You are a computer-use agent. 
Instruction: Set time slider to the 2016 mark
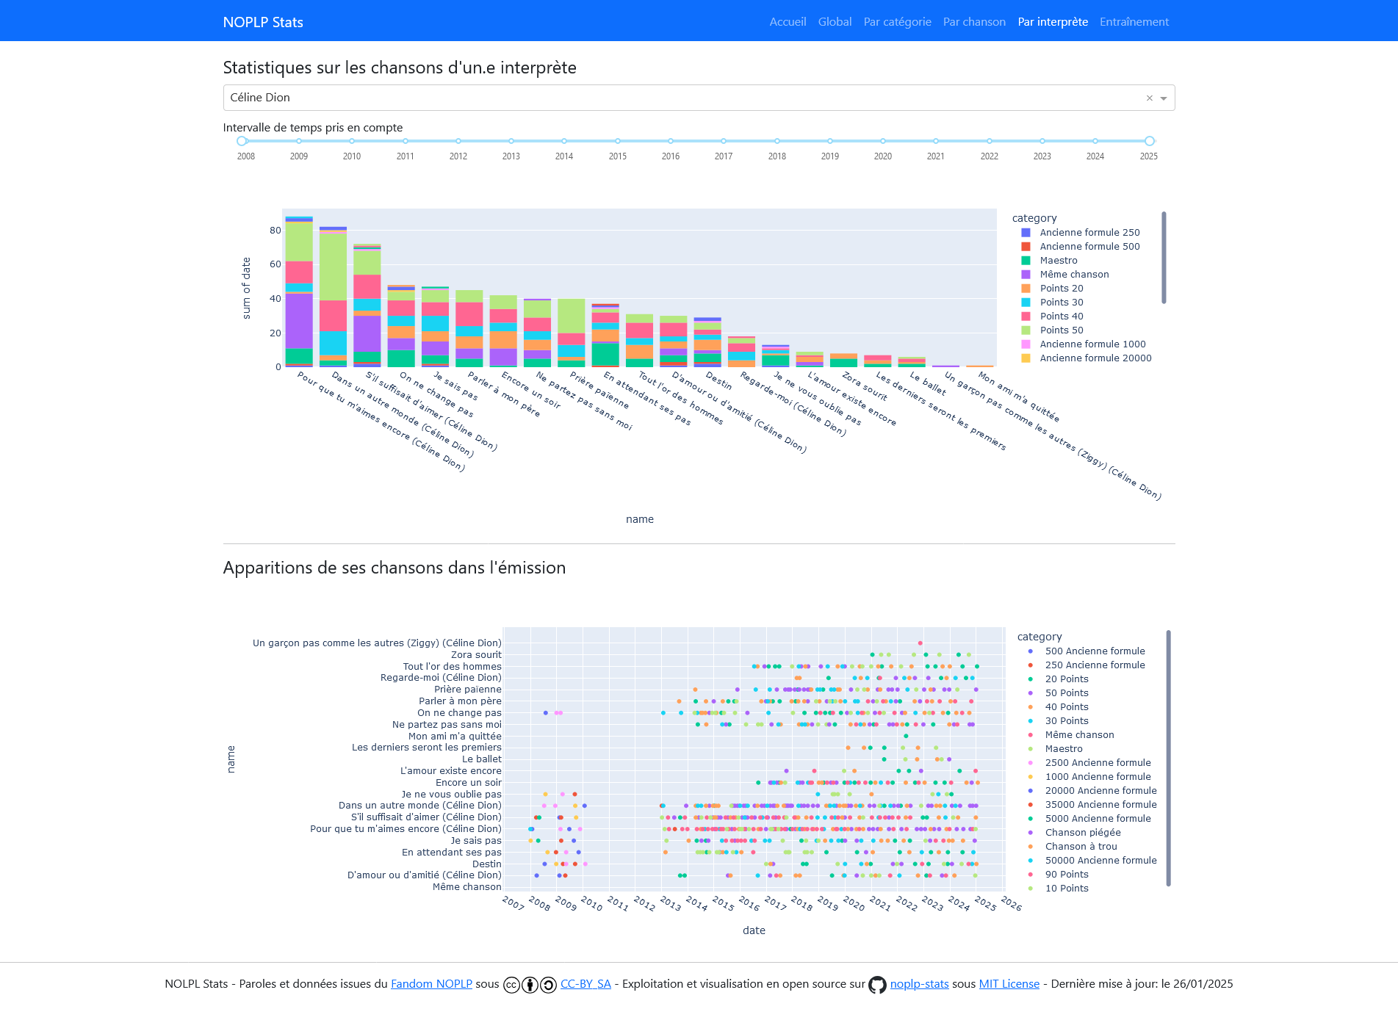click(x=671, y=141)
